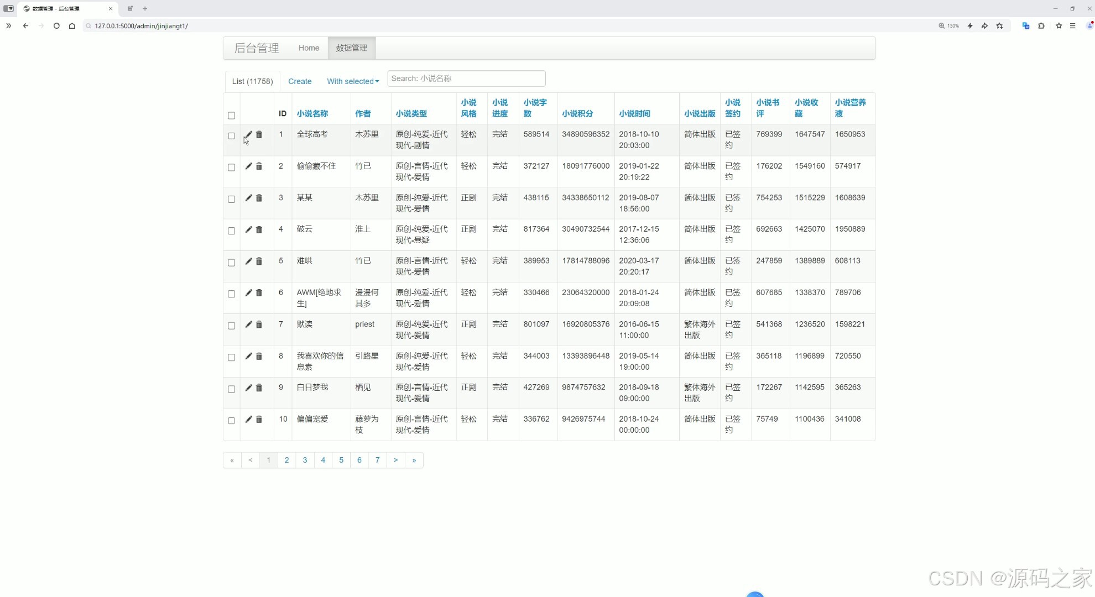Edit the 破云 row with pencil icon
Image resolution: width=1095 pixels, height=597 pixels.
click(249, 229)
